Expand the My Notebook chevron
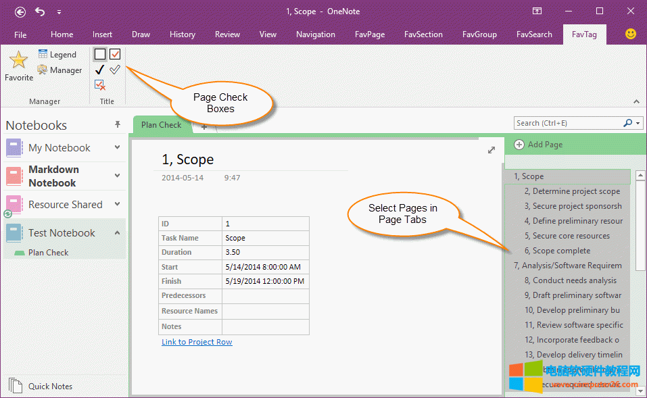 [x=118, y=147]
